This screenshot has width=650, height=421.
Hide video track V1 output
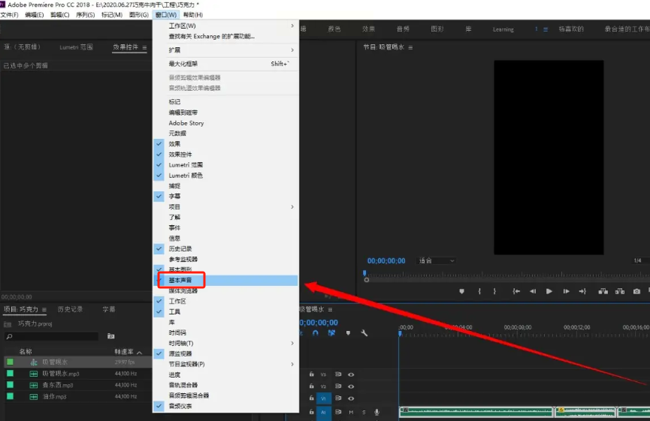click(351, 398)
